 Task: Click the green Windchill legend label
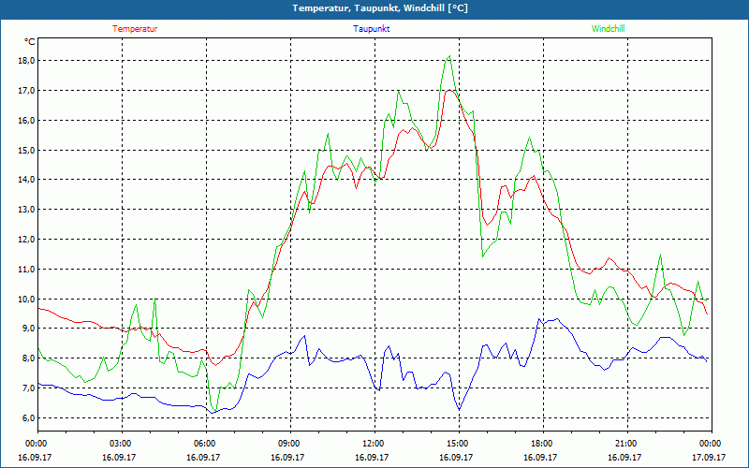pos(608,29)
